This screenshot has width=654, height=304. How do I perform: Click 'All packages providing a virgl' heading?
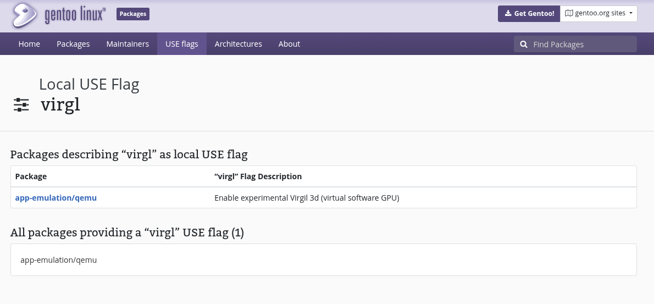tap(127, 233)
